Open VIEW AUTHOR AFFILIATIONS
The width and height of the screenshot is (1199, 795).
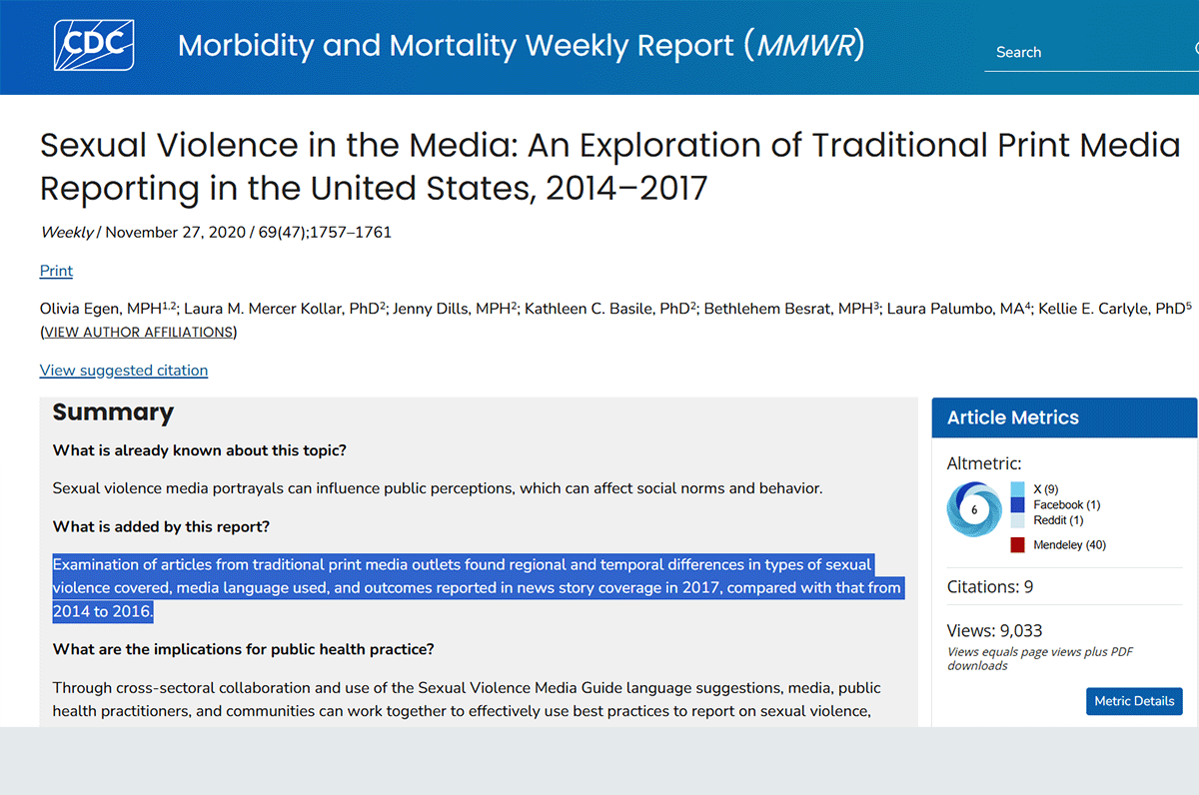[x=137, y=332]
